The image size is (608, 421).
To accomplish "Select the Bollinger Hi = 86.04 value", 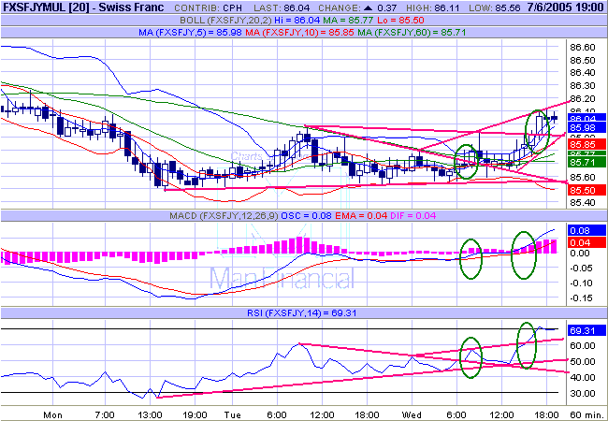I will click(x=297, y=21).
